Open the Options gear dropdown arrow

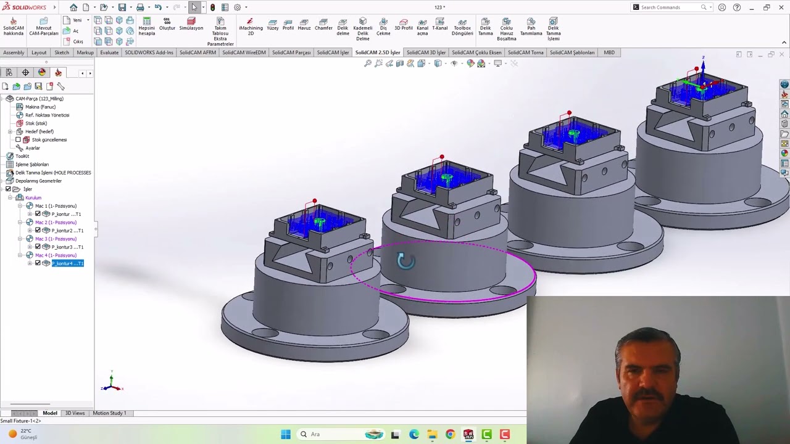246,7
